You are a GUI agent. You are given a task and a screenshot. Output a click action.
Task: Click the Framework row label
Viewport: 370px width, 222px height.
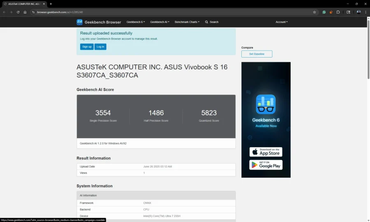pyautogui.click(x=87, y=203)
